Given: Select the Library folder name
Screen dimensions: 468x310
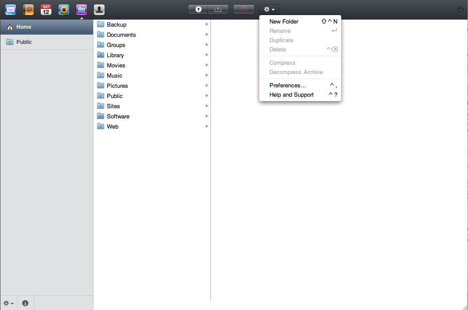Looking at the screenshot, I should tap(115, 55).
